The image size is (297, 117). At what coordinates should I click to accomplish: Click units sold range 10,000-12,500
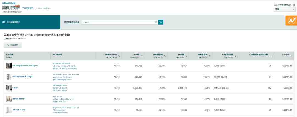tap(221, 77)
